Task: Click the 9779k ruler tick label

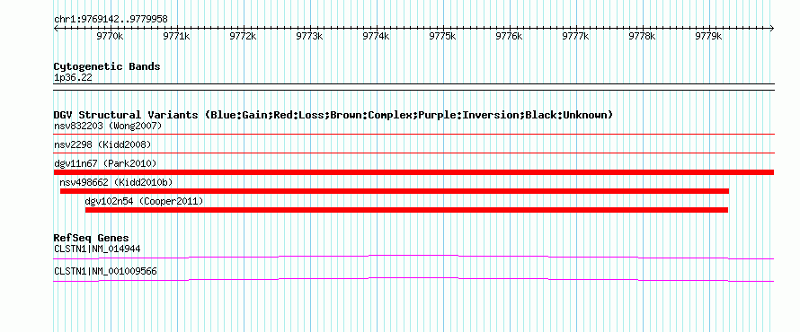Action: [x=708, y=36]
